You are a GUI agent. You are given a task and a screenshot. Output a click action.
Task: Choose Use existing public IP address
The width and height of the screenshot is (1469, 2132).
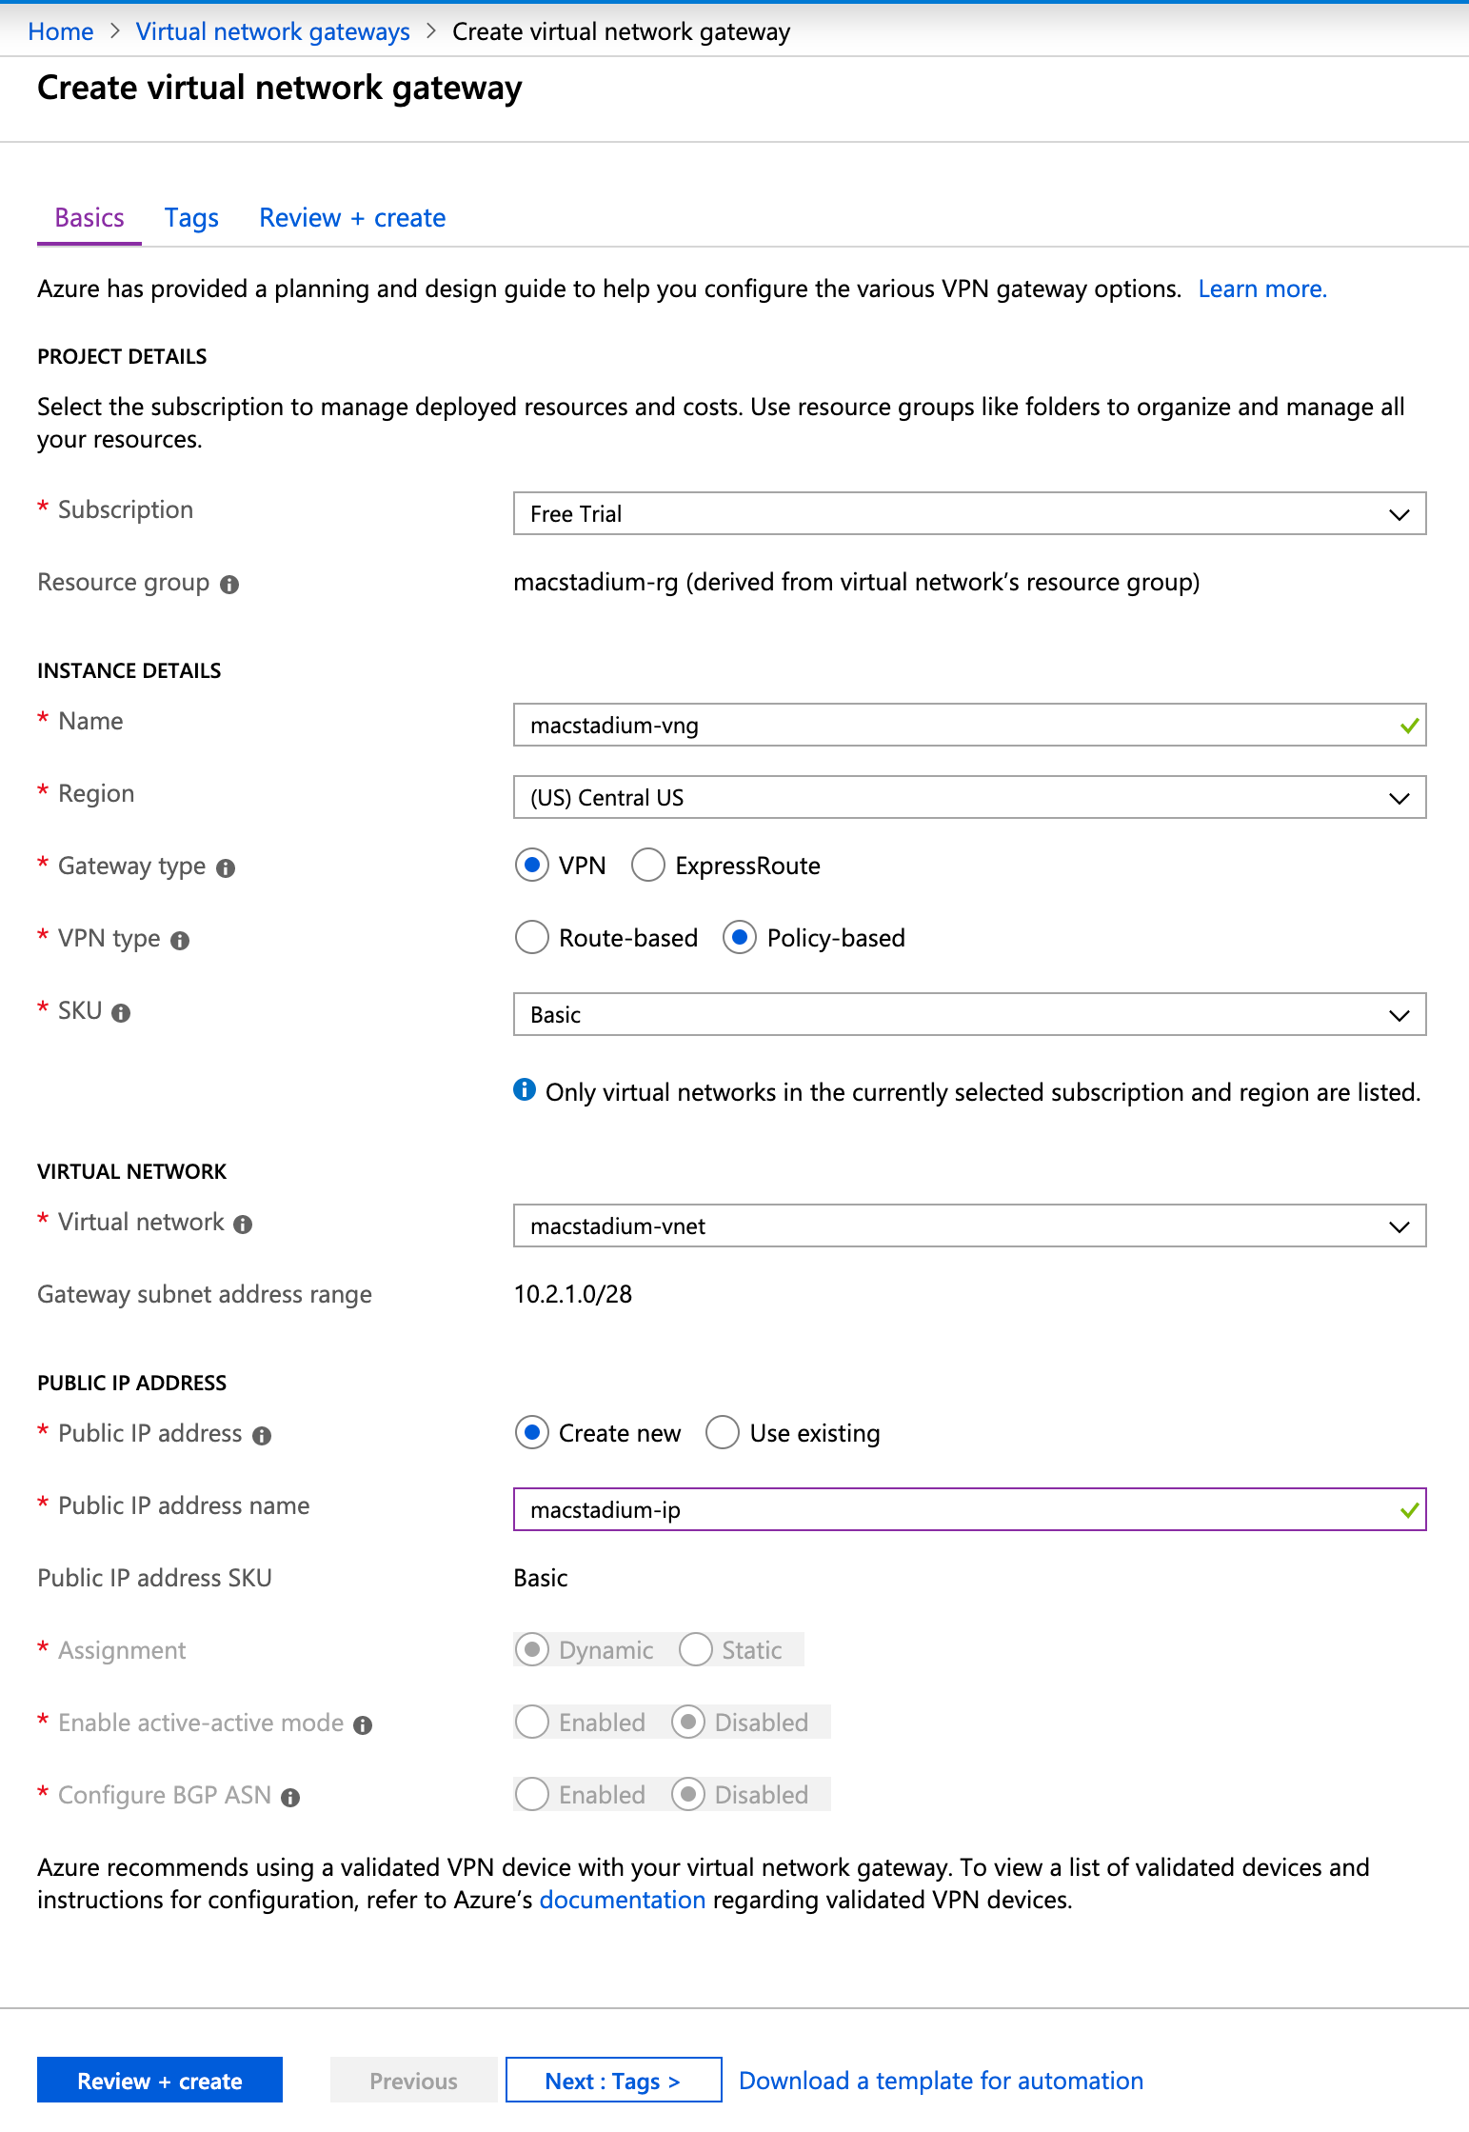(x=723, y=1432)
